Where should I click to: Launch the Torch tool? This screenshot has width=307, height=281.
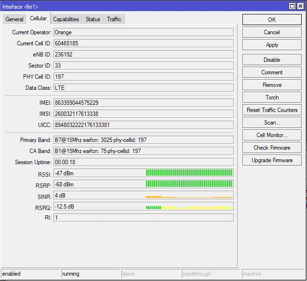click(x=272, y=97)
